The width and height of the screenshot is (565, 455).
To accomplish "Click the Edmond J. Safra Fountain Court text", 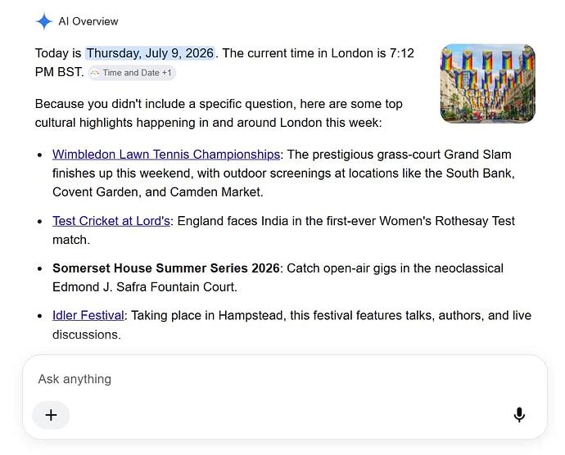I will point(145,287).
